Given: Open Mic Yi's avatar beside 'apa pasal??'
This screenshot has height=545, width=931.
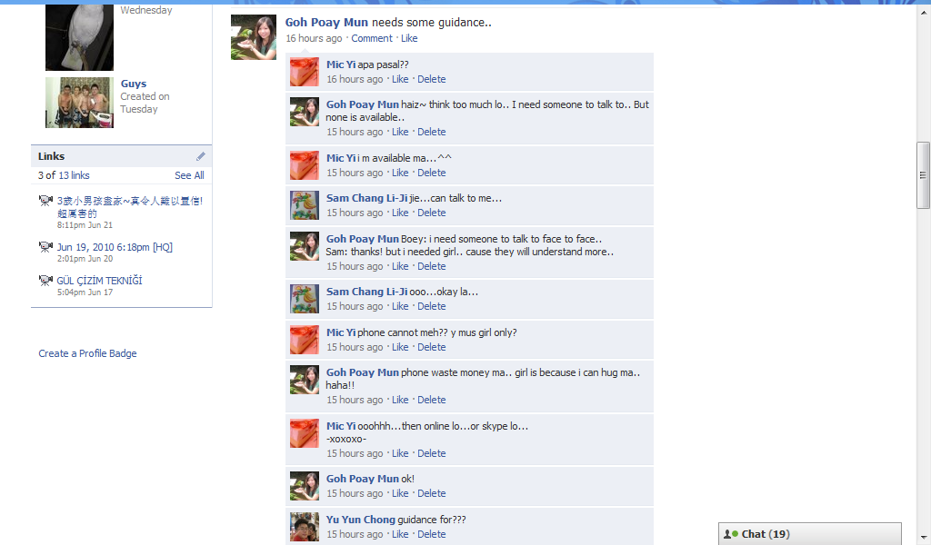Looking at the screenshot, I should click(x=305, y=72).
